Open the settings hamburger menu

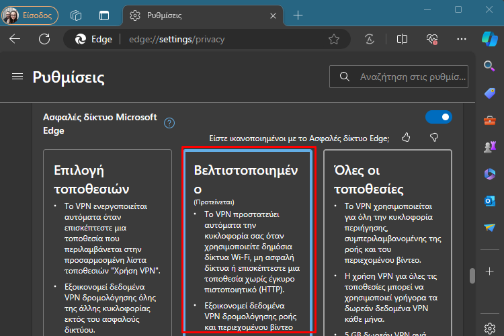point(17,77)
